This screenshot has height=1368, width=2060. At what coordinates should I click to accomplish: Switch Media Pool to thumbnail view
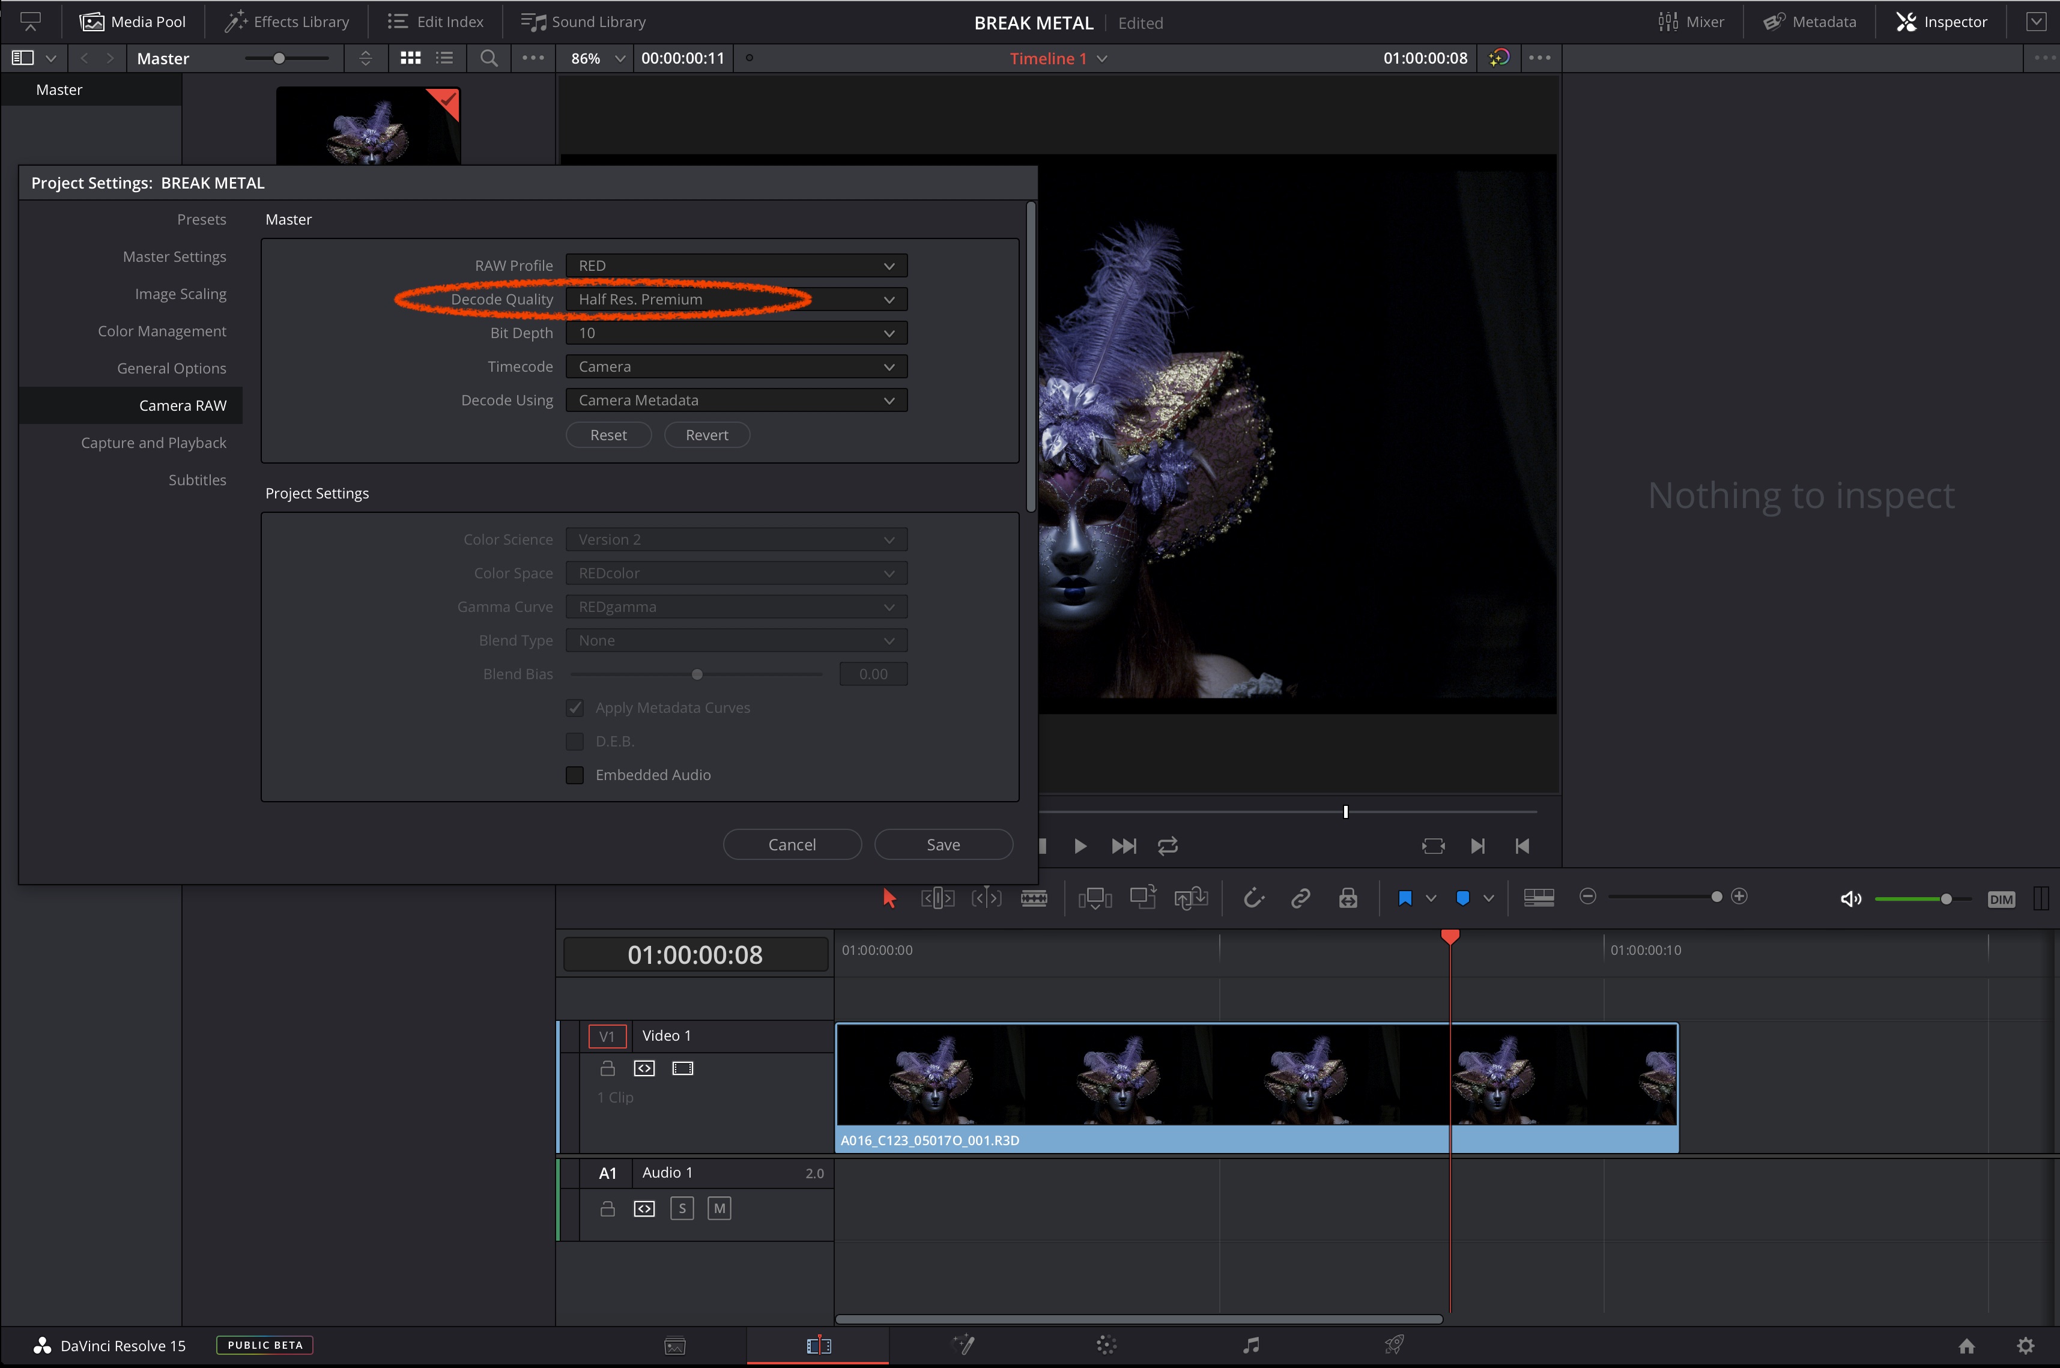tap(410, 58)
